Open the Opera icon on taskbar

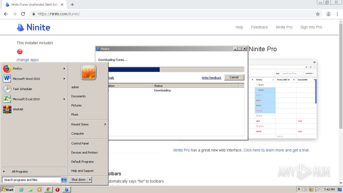pyautogui.click(x=57, y=190)
